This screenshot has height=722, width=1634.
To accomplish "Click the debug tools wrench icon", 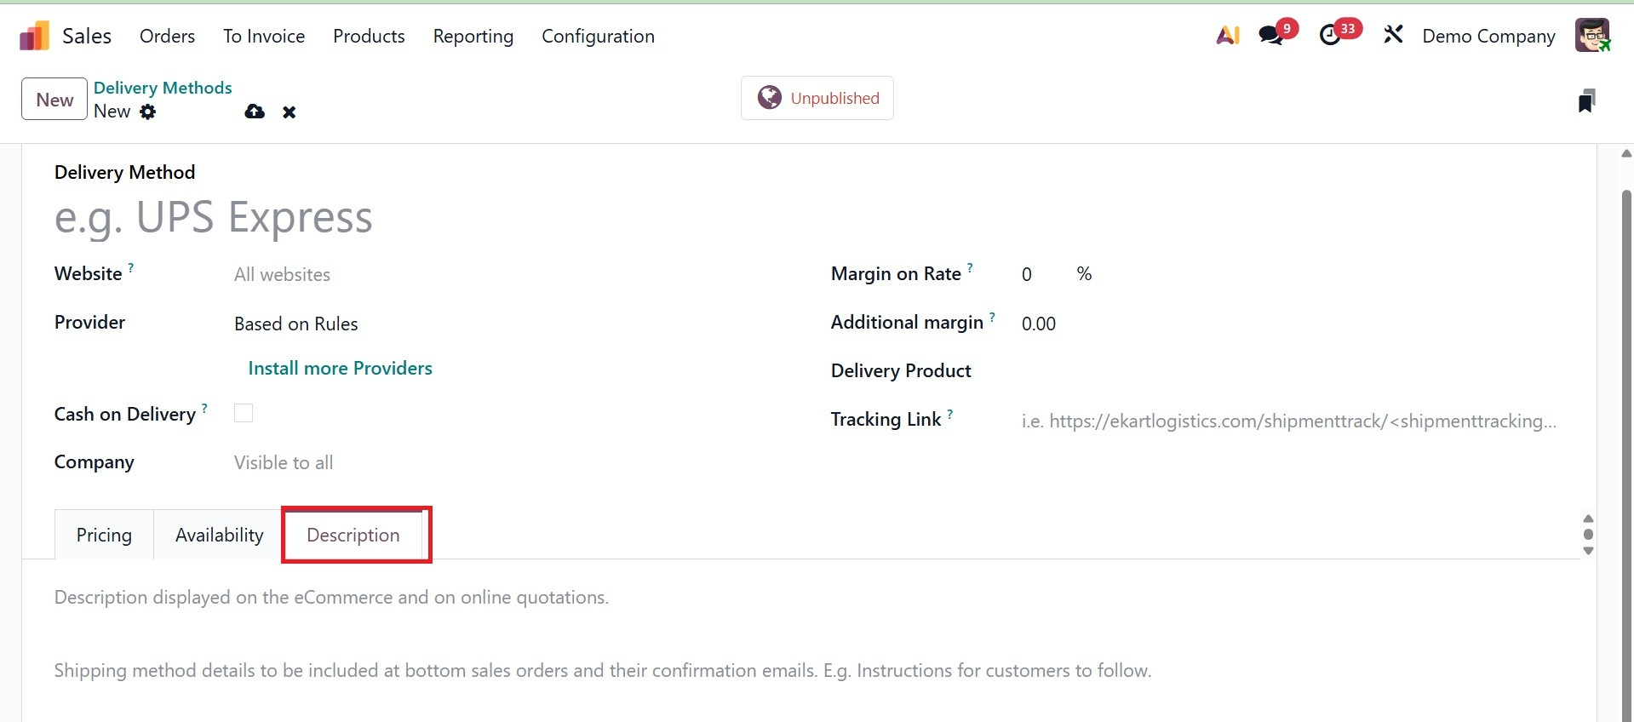I will coord(1393,36).
